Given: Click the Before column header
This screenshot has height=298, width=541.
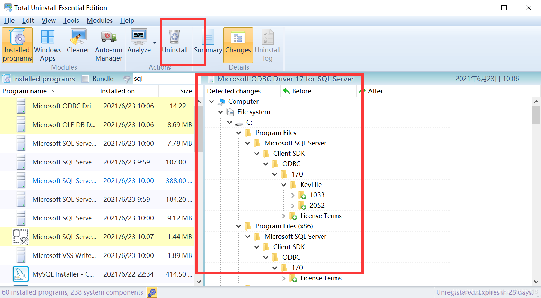Looking at the screenshot, I should 319,91.
